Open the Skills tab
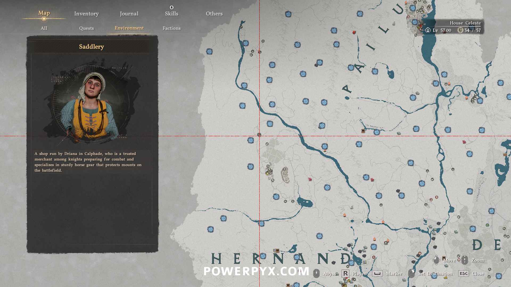This screenshot has width=511, height=287. 171,14
